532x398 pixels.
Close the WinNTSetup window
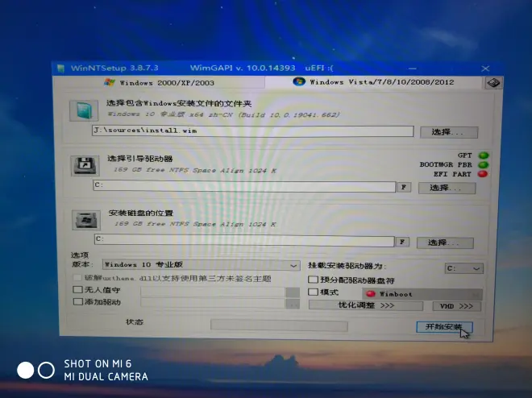click(x=485, y=68)
